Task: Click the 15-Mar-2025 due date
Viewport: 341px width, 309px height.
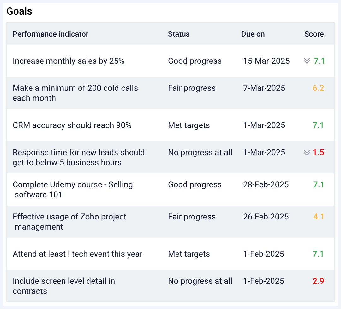Action: [x=266, y=61]
